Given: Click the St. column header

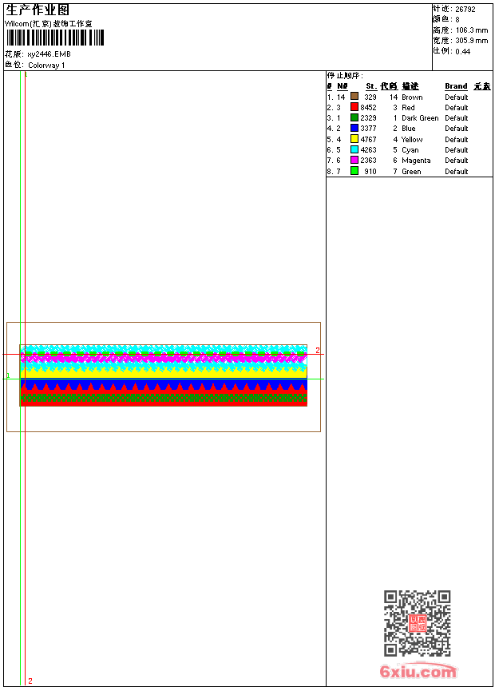Looking at the screenshot, I should (371, 86).
